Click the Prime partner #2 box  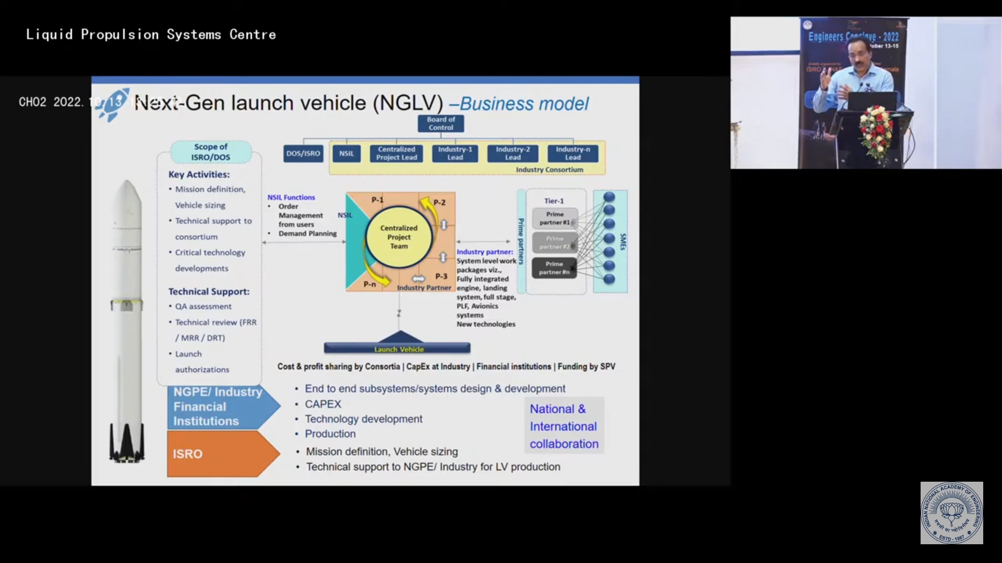pyautogui.click(x=555, y=242)
